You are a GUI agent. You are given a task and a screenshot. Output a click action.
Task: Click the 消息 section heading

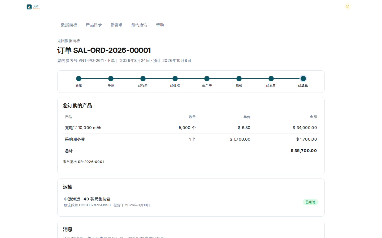(68, 229)
